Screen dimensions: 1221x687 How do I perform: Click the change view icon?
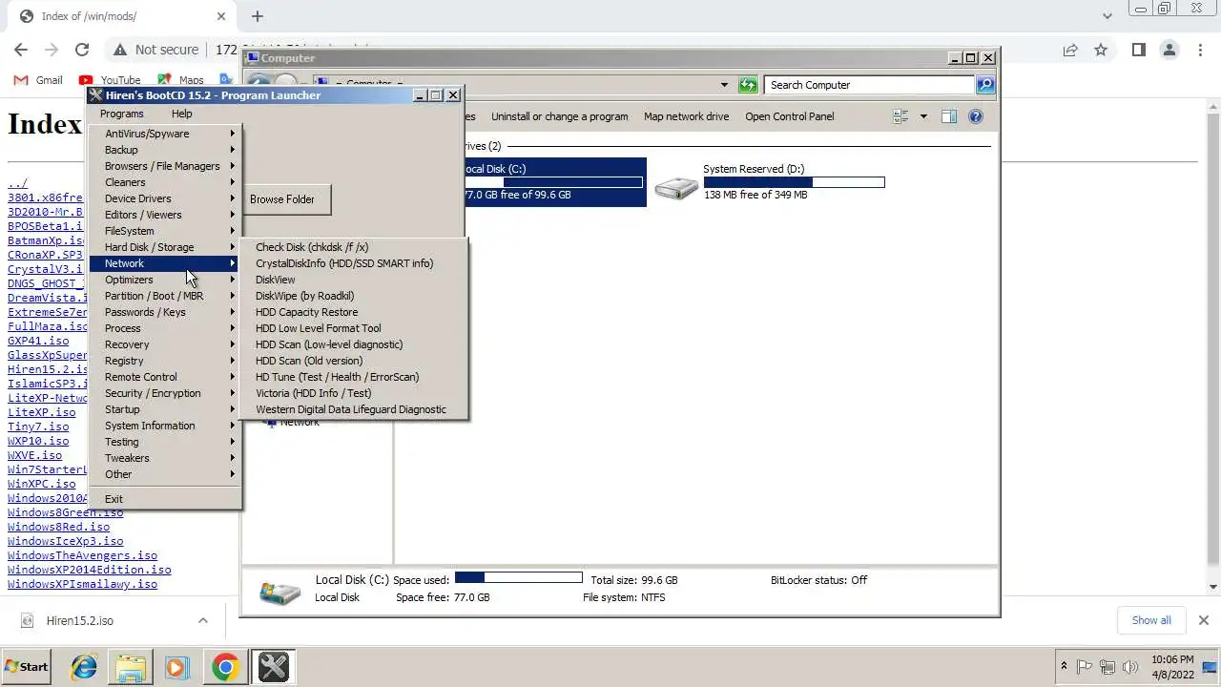pyautogui.click(x=900, y=116)
